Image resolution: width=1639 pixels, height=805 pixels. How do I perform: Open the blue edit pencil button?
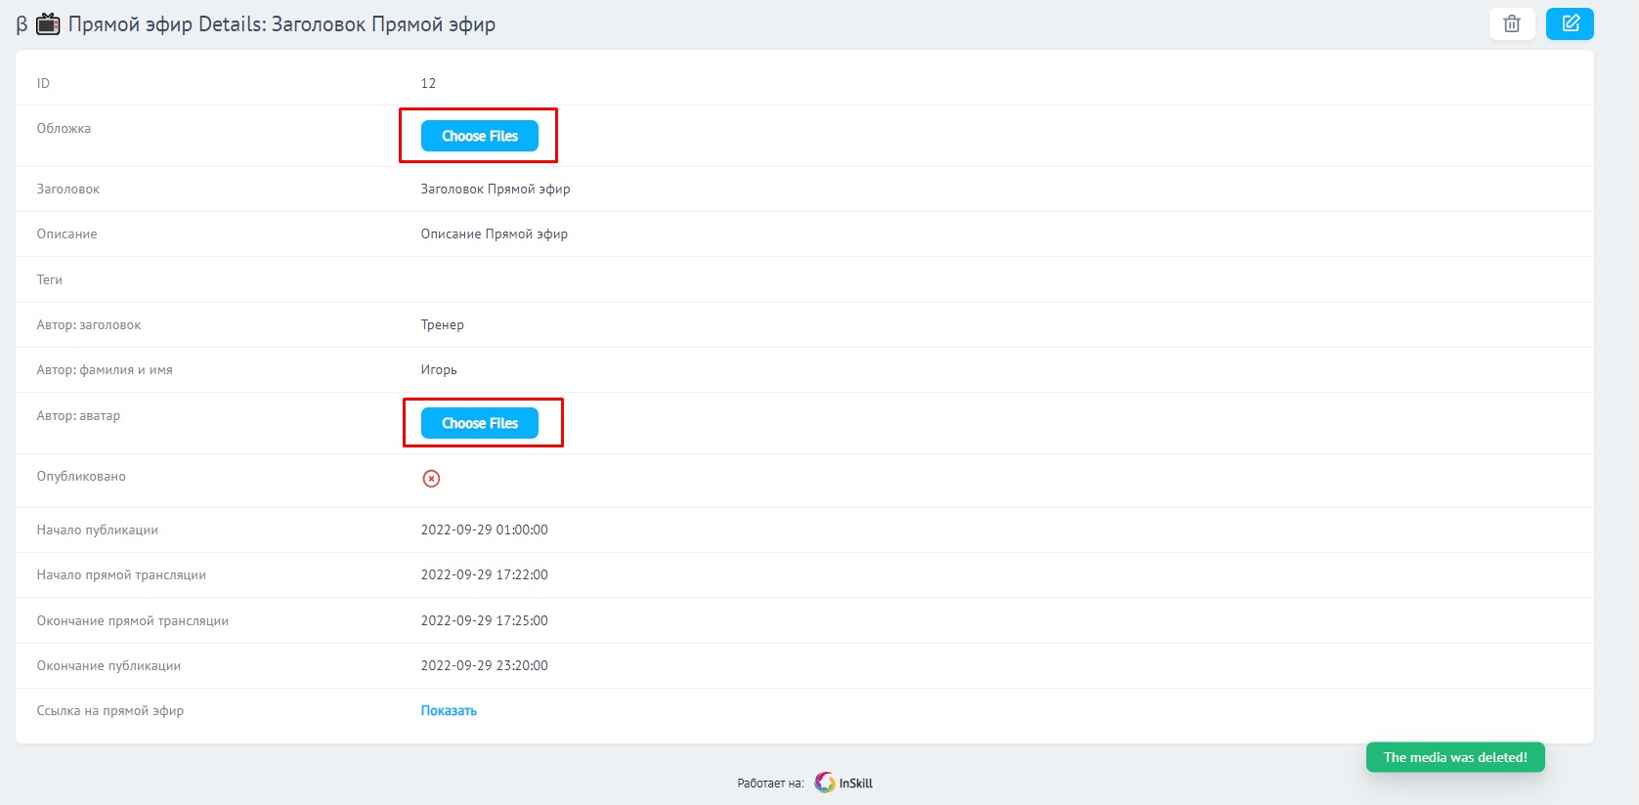point(1570,24)
